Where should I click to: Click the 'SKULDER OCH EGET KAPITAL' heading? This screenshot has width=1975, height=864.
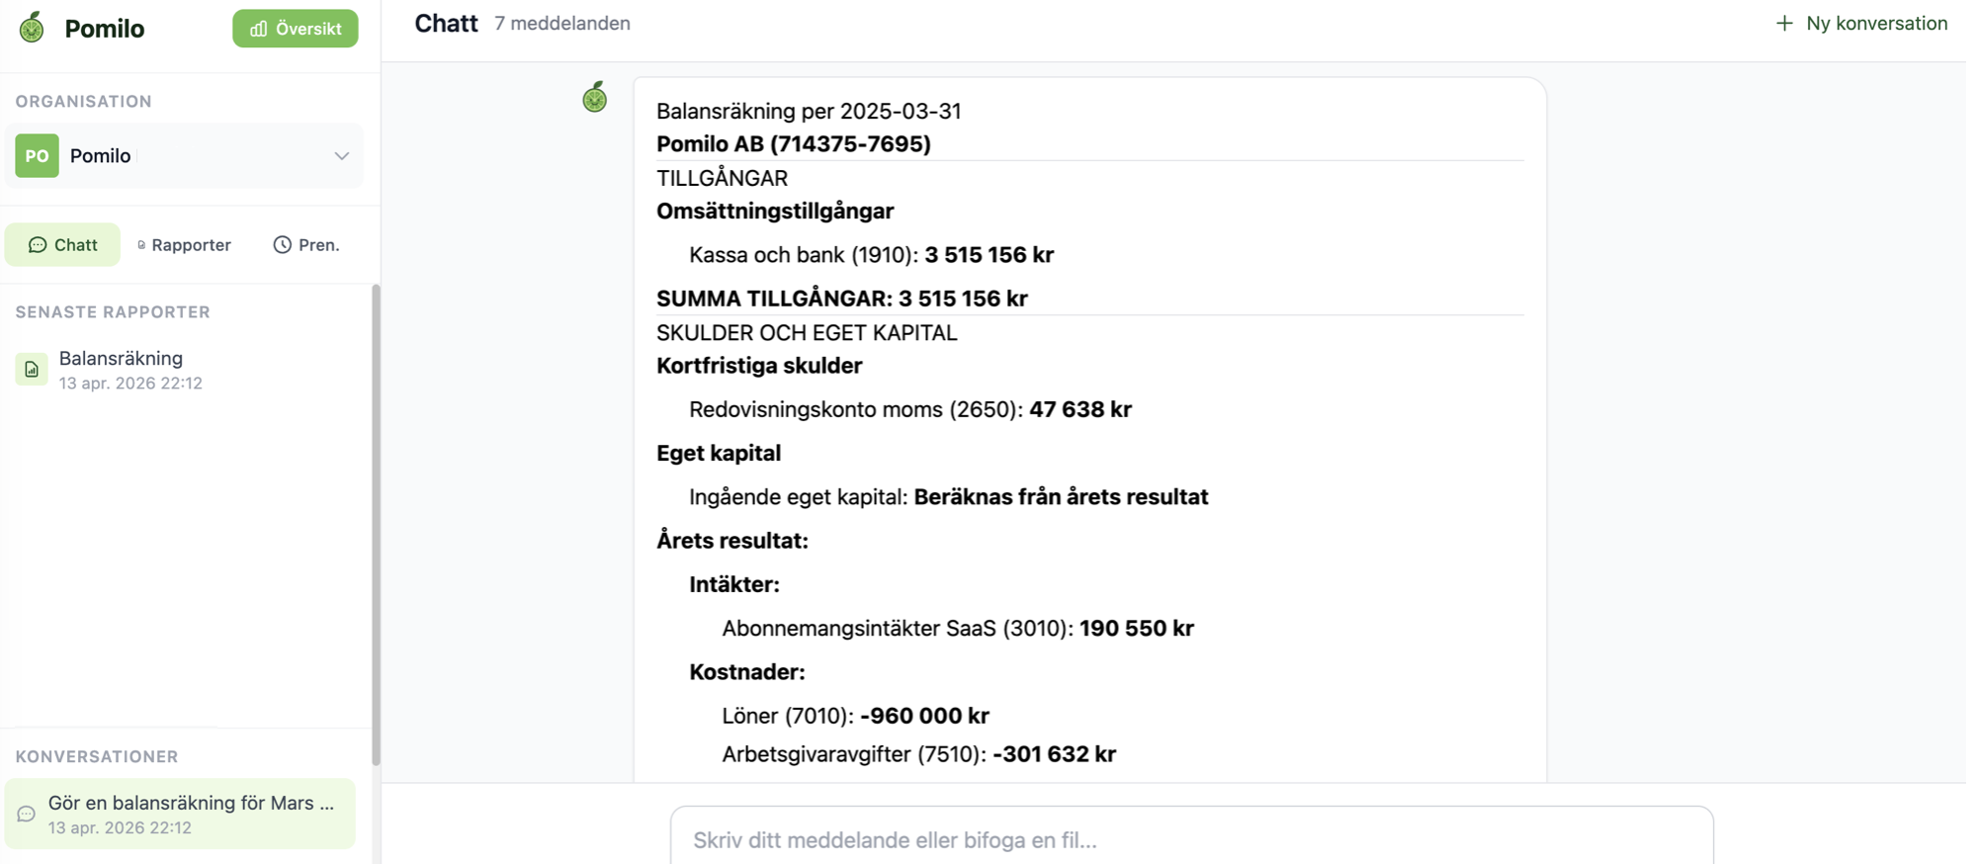(x=807, y=332)
